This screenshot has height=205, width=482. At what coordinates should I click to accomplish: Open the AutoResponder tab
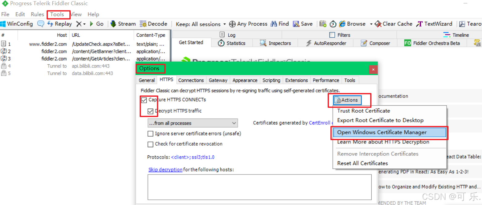[326, 43]
